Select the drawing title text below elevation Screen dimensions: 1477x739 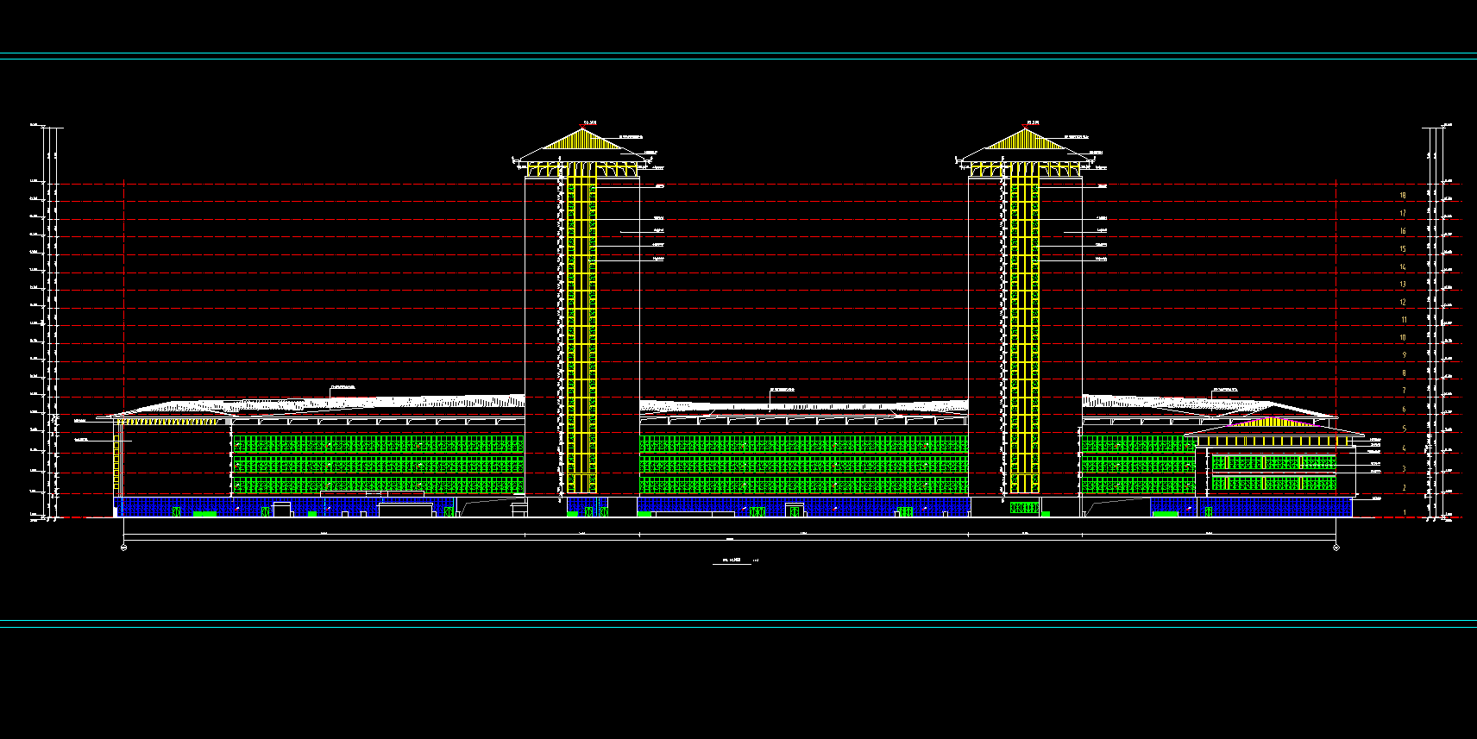732,561
